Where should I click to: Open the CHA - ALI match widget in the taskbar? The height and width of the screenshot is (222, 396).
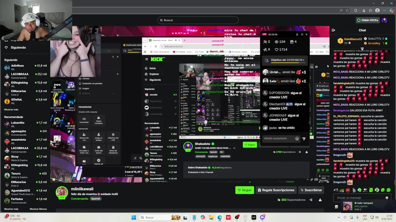coord(15,217)
